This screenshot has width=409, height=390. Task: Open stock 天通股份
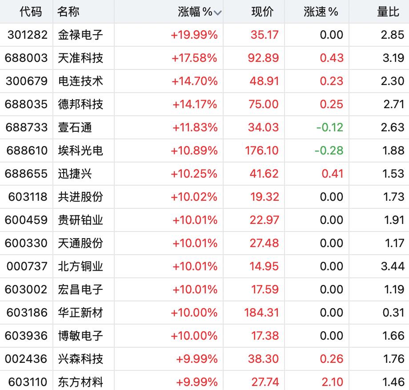pyautogui.click(x=80, y=243)
